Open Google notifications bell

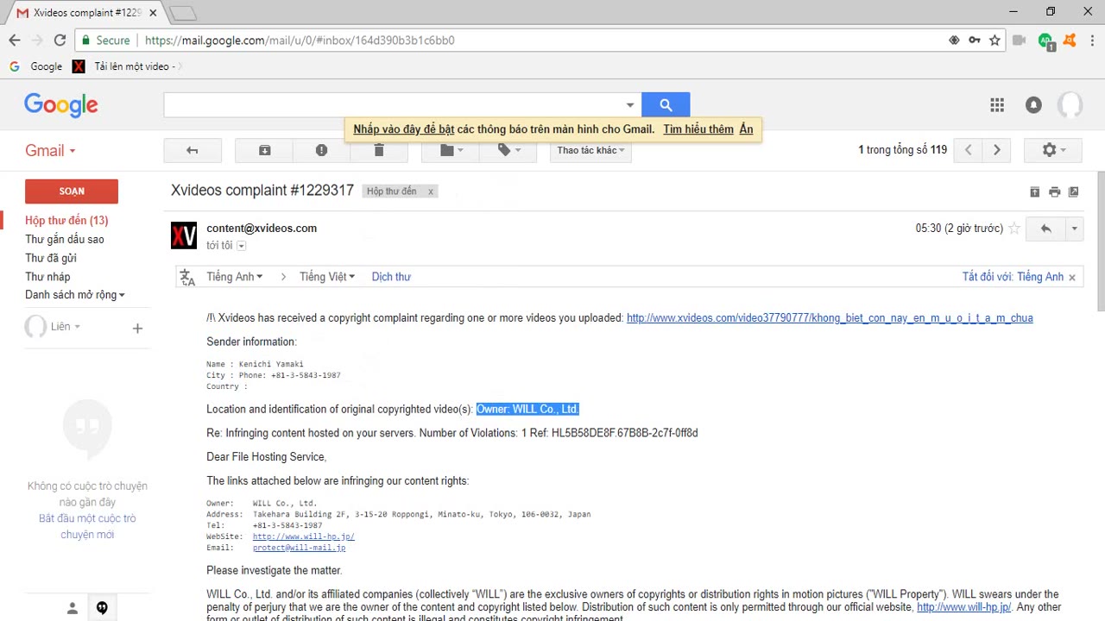click(x=1033, y=105)
